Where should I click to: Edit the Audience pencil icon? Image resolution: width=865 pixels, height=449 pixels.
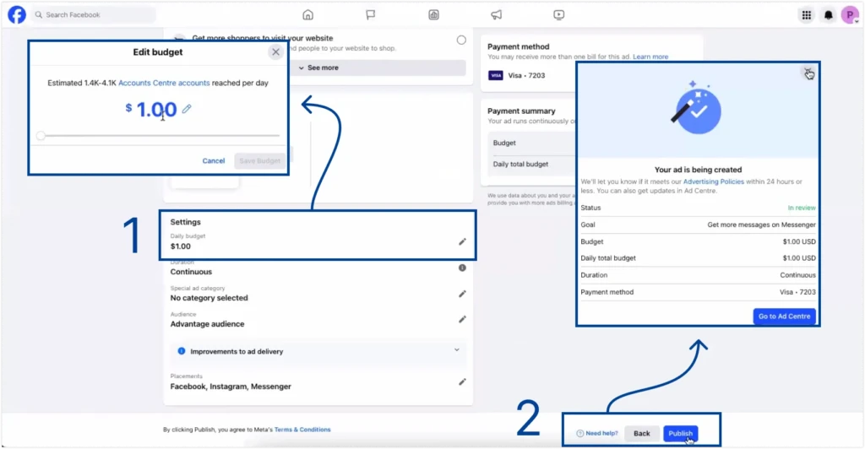(462, 320)
